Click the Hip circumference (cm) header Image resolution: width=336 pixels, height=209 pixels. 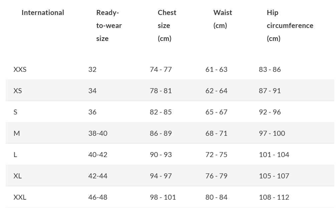[x=290, y=26]
